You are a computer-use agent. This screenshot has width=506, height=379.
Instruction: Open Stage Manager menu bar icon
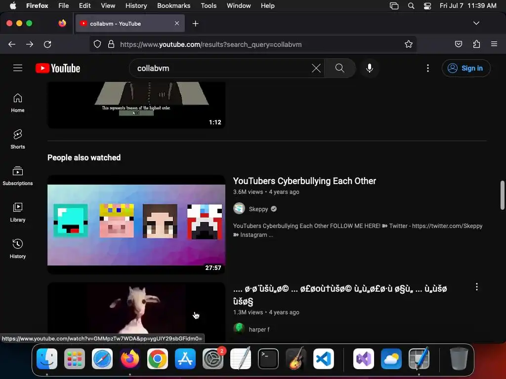click(x=394, y=5)
